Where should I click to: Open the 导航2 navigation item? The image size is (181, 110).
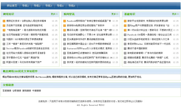point(37,5)
